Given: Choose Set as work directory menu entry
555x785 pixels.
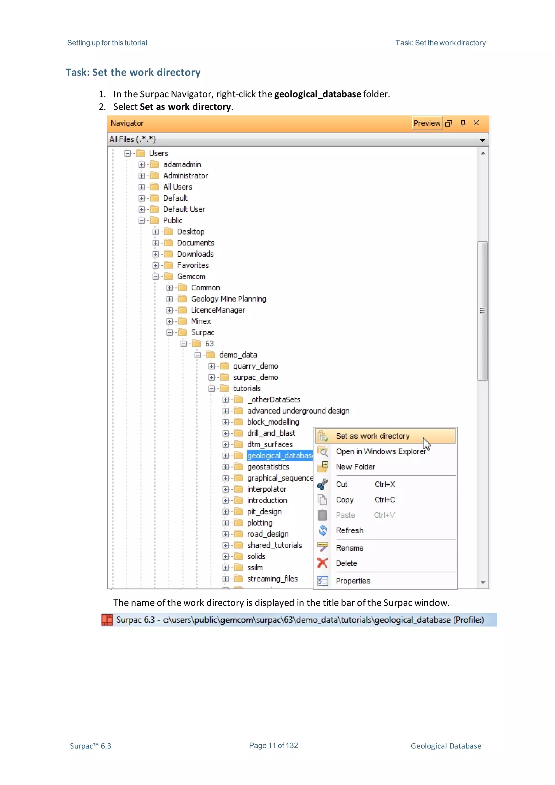Looking at the screenshot, I should (x=372, y=436).
